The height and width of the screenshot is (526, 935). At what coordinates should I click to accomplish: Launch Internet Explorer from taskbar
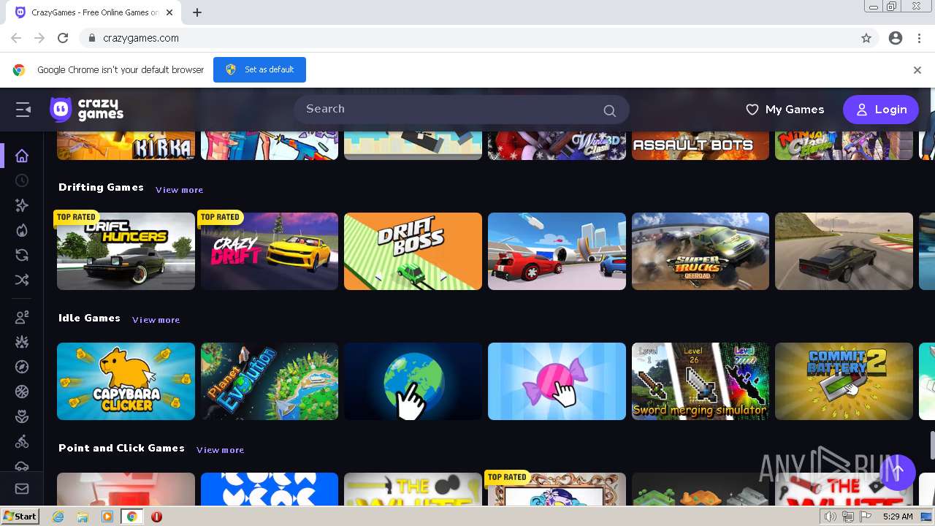pyautogui.click(x=58, y=517)
